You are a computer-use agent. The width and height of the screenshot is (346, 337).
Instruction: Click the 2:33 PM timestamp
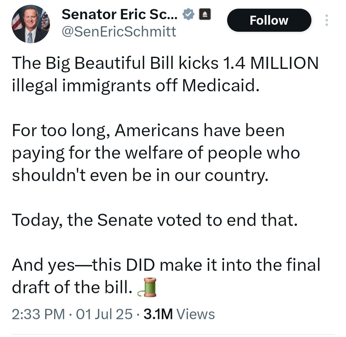click(x=38, y=314)
